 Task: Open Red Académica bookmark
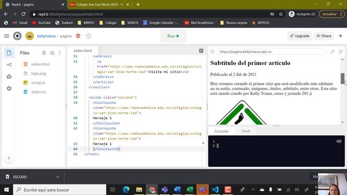pyautogui.click(x=200, y=23)
